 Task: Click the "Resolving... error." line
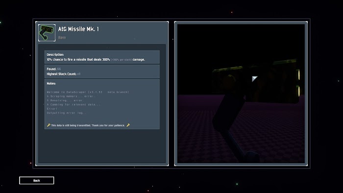[x=65, y=100]
